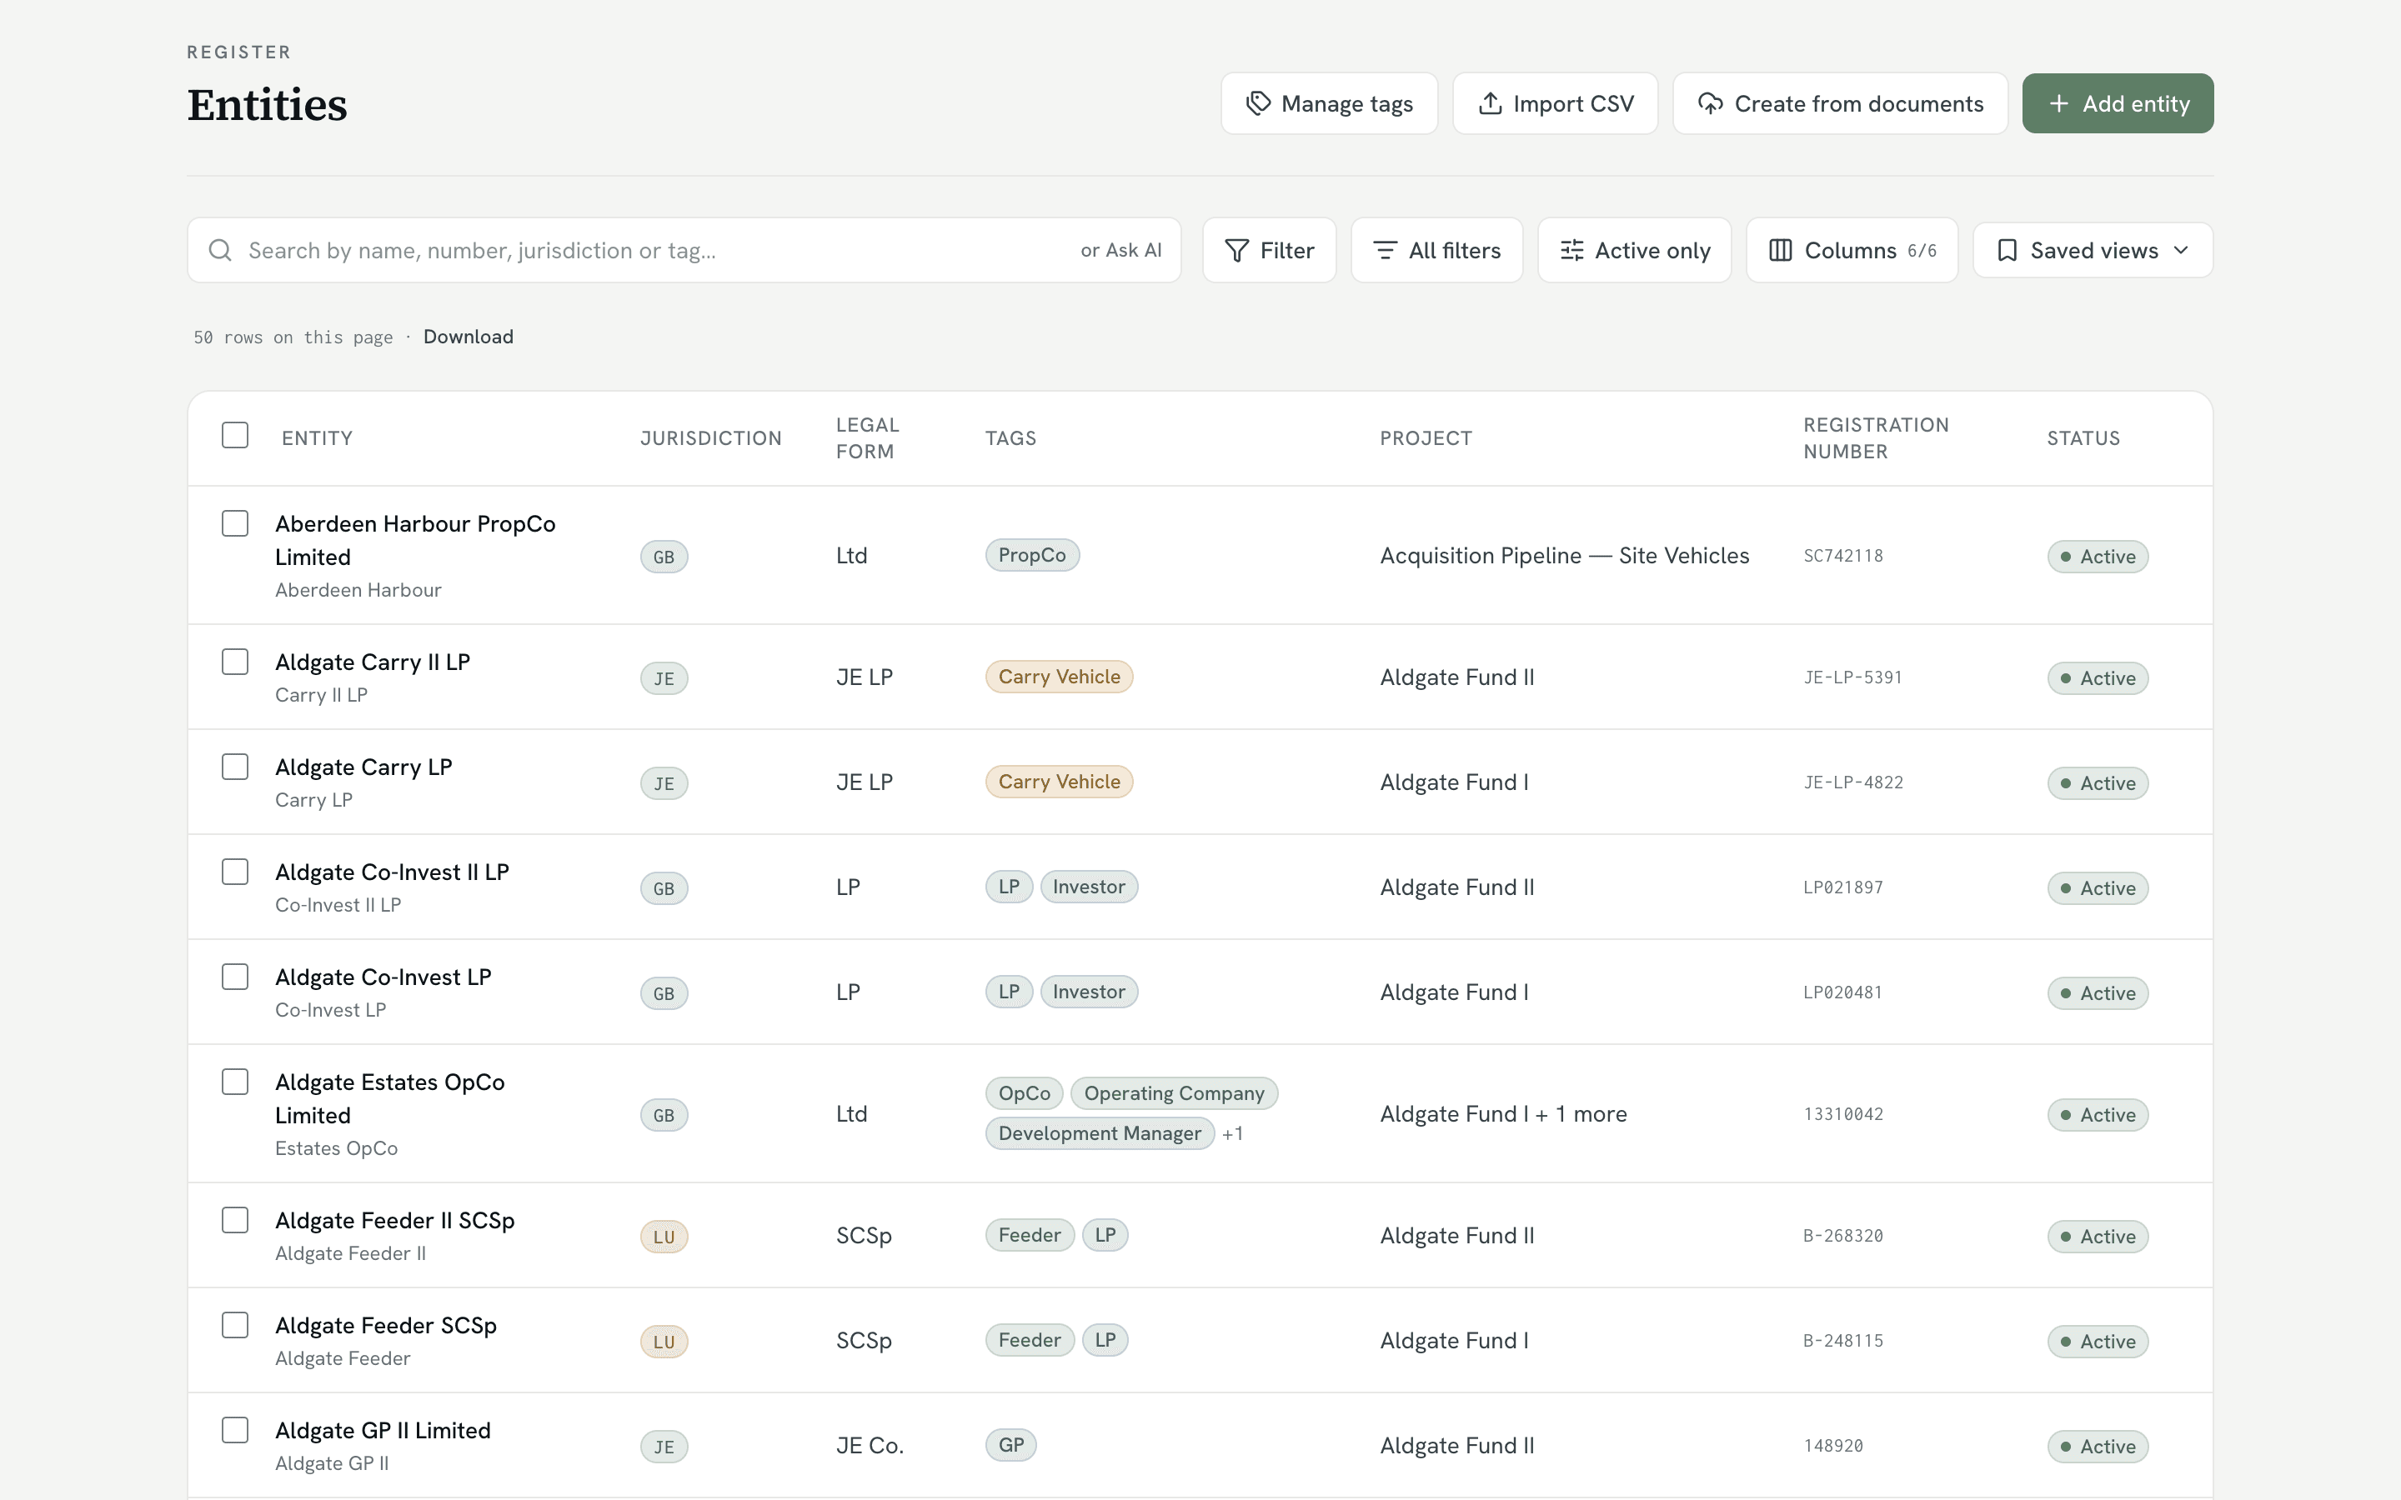The image size is (2401, 1500).
Task: Tick the checkbox beside Aldgate Carry LP
Action: coord(235,767)
